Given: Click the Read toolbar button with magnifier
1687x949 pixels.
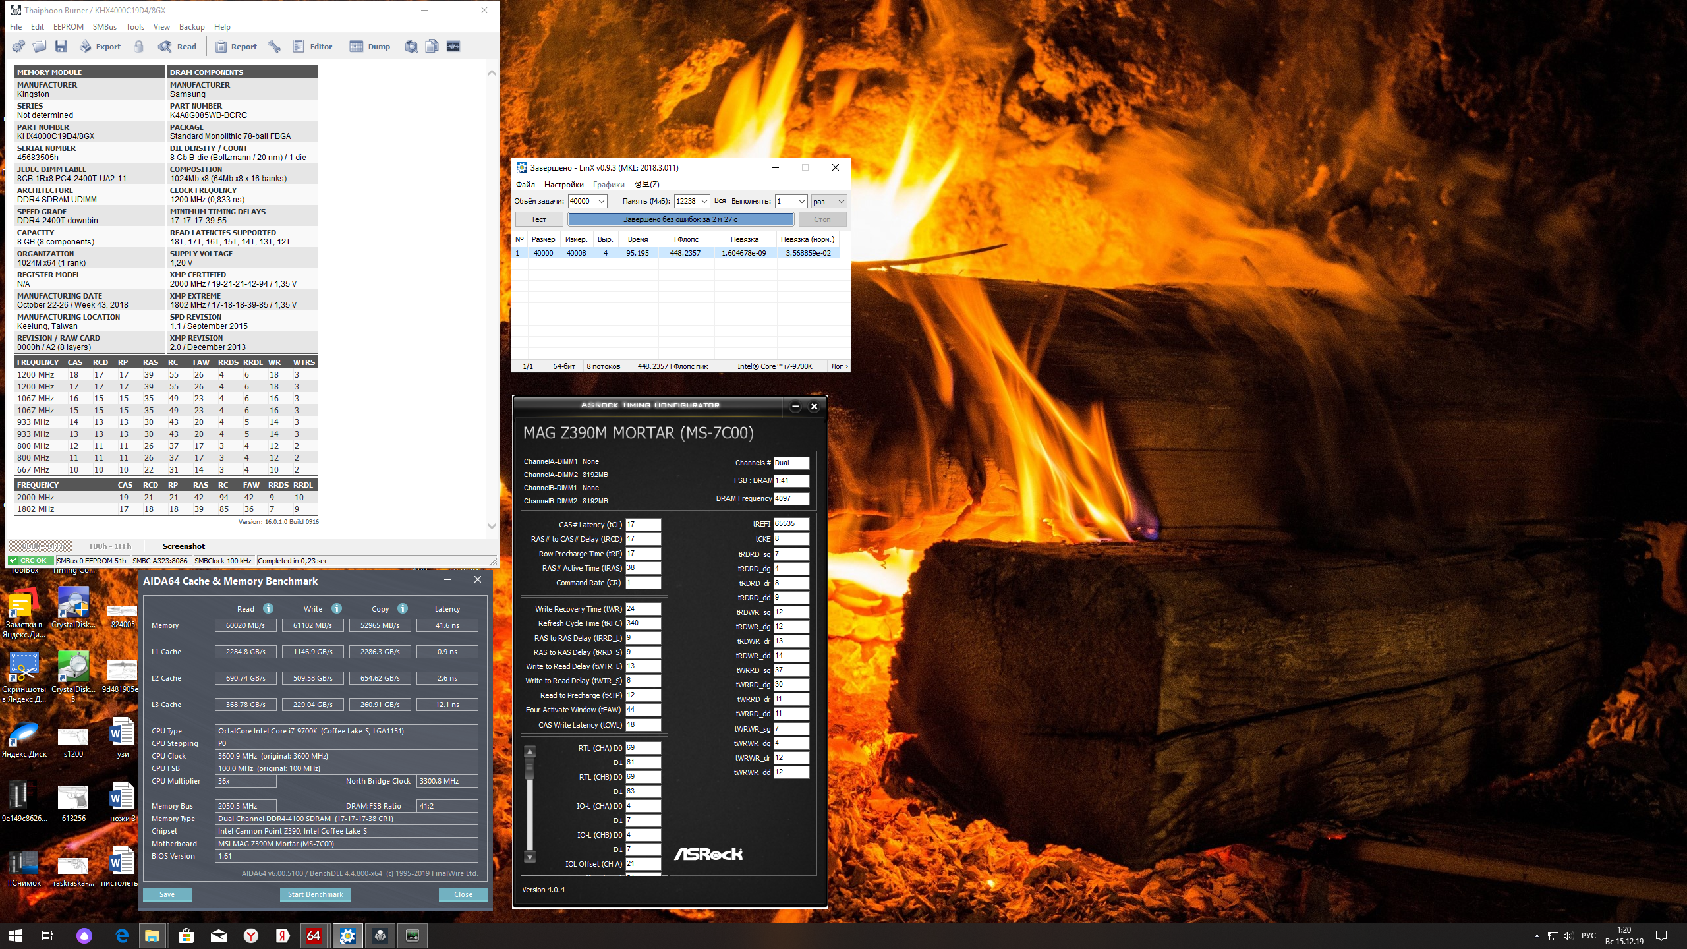Looking at the screenshot, I should tap(177, 46).
